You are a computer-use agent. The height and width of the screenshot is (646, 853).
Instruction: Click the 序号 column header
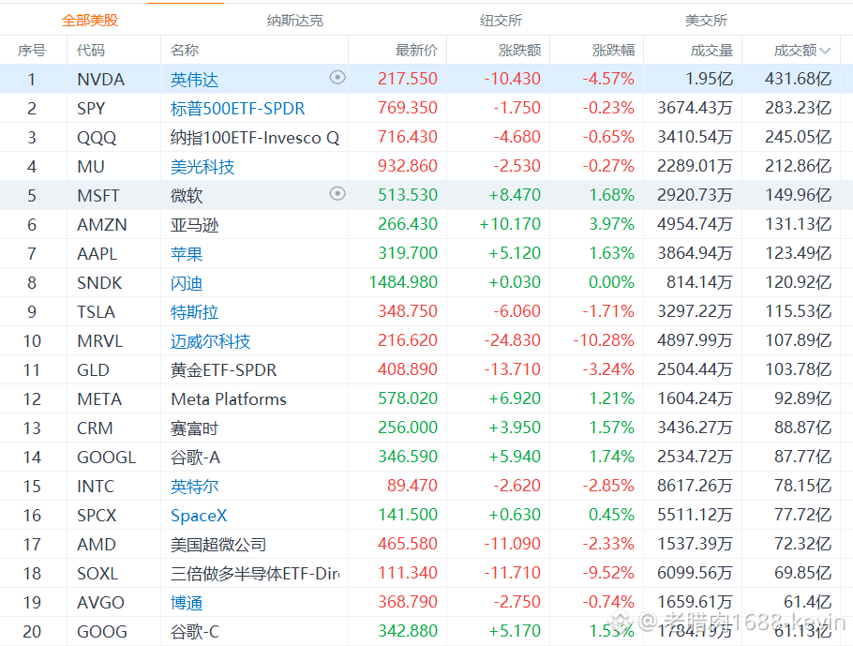tap(32, 51)
